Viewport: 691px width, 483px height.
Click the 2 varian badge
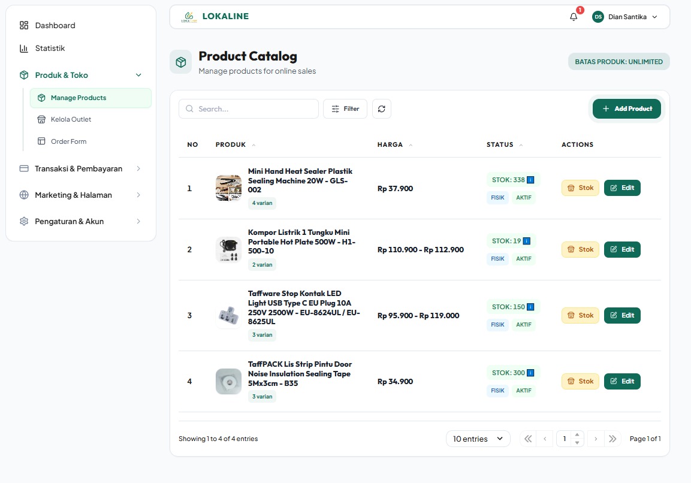pyautogui.click(x=262, y=265)
